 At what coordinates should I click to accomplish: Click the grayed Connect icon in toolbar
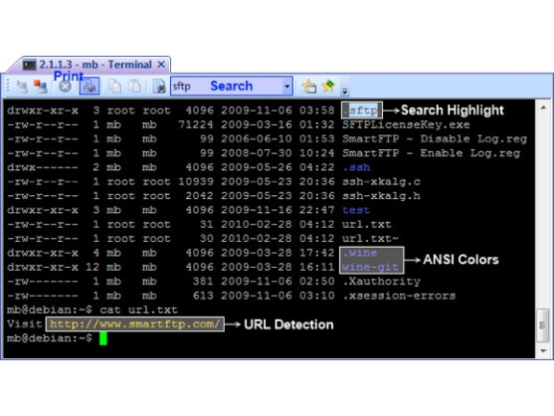[x=22, y=87]
